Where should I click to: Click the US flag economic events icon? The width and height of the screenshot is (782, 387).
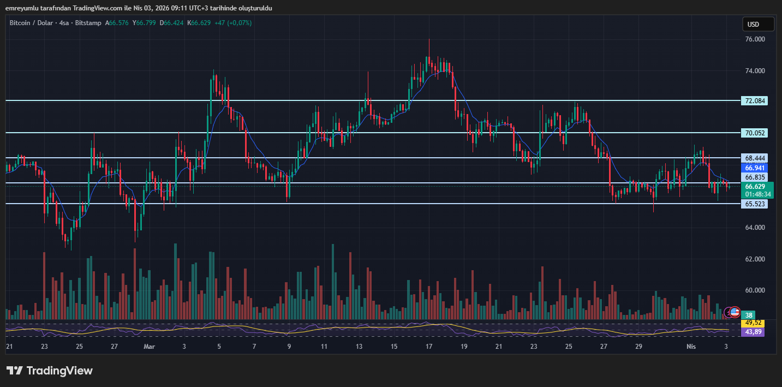click(x=735, y=312)
